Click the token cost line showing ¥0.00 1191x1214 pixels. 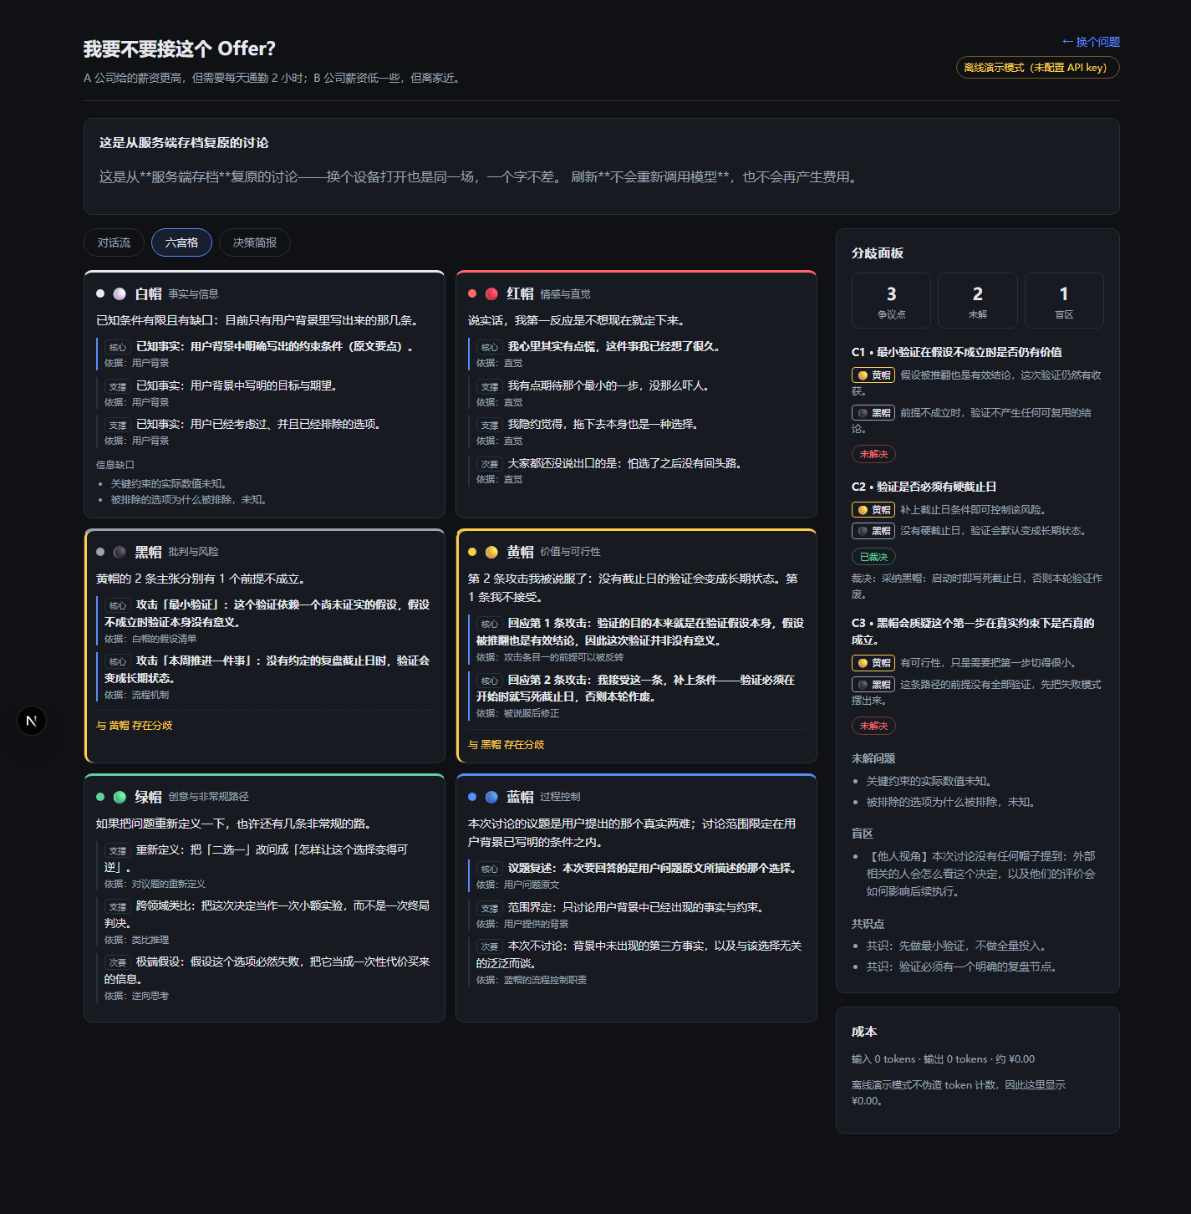click(943, 1059)
